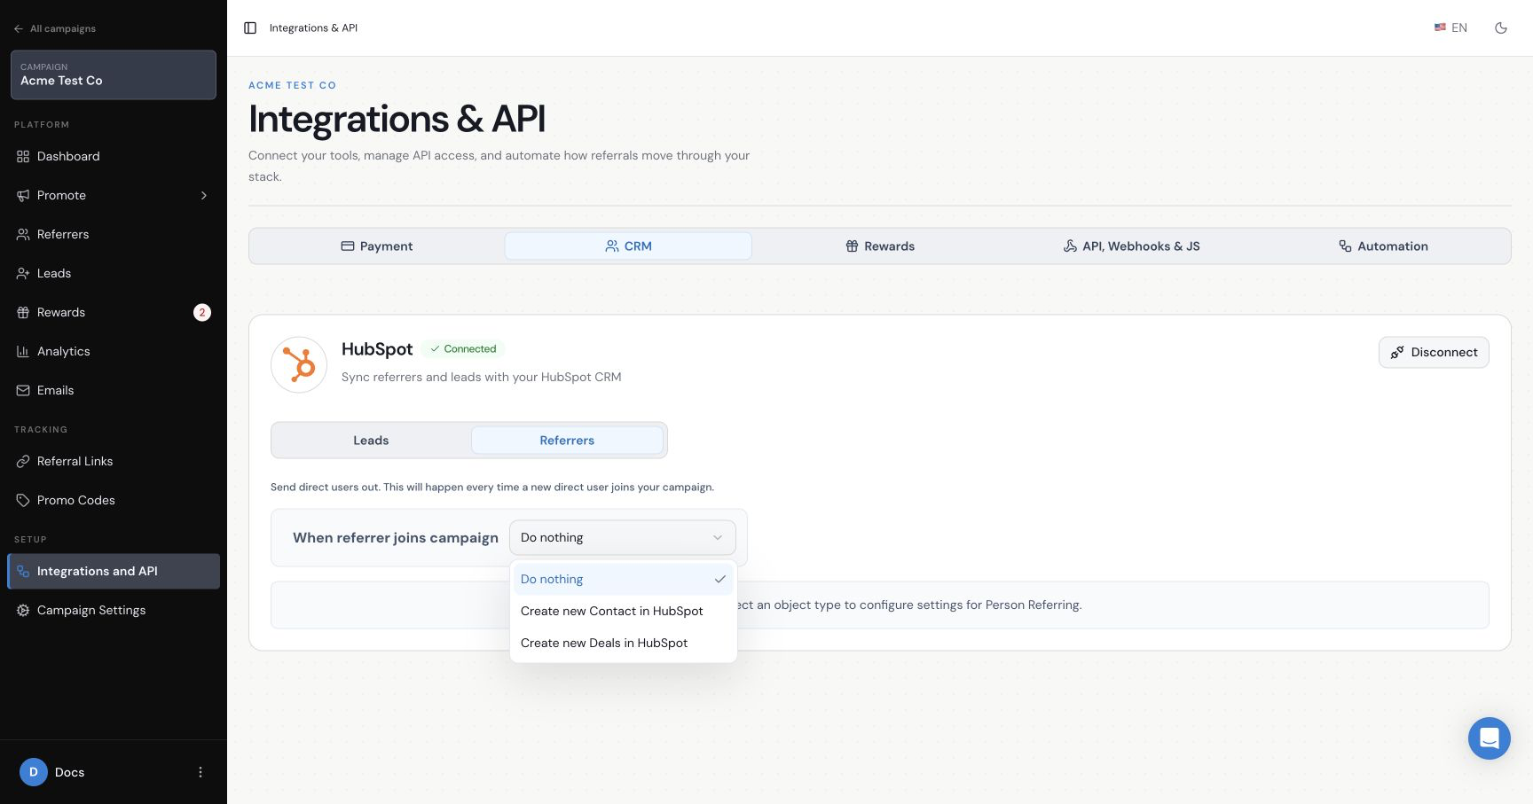The height and width of the screenshot is (804, 1533).
Task: Click the Docs avatar circle
Action: pyautogui.click(x=34, y=772)
